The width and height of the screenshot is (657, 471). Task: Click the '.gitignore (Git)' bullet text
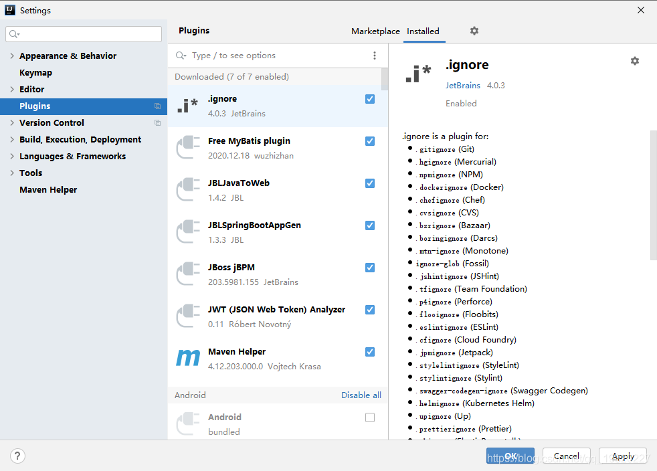tap(445, 149)
